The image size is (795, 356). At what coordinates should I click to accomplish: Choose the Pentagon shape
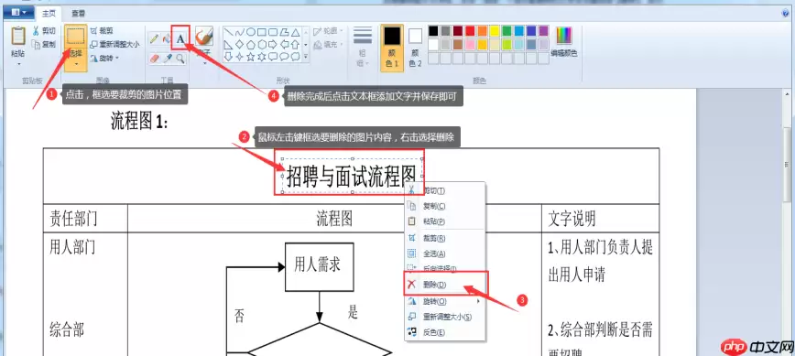(250, 44)
